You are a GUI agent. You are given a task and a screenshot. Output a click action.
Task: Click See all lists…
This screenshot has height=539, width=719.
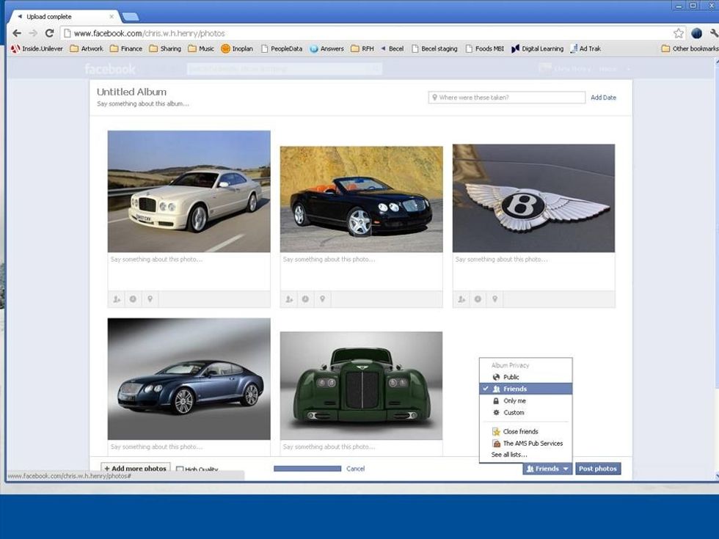coord(509,455)
